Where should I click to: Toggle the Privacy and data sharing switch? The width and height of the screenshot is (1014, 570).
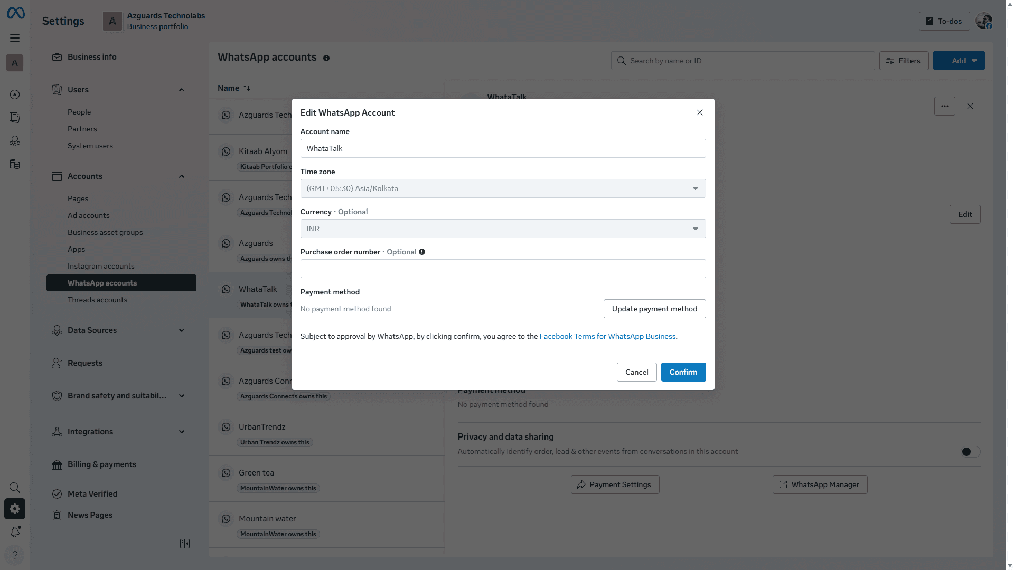tap(970, 452)
